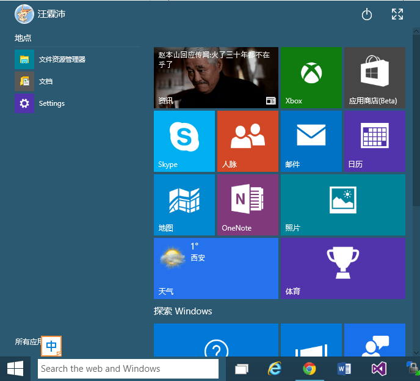Screen dimensions: 420x381
Task: Open the 天气 weather tile for 西安
Action: pos(215,268)
